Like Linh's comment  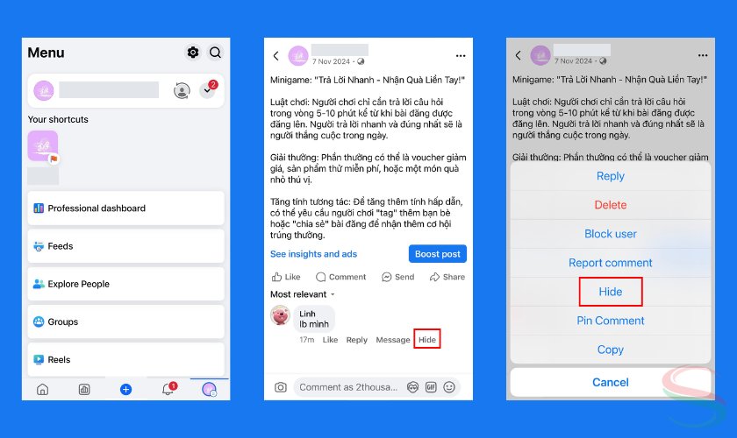pos(330,340)
